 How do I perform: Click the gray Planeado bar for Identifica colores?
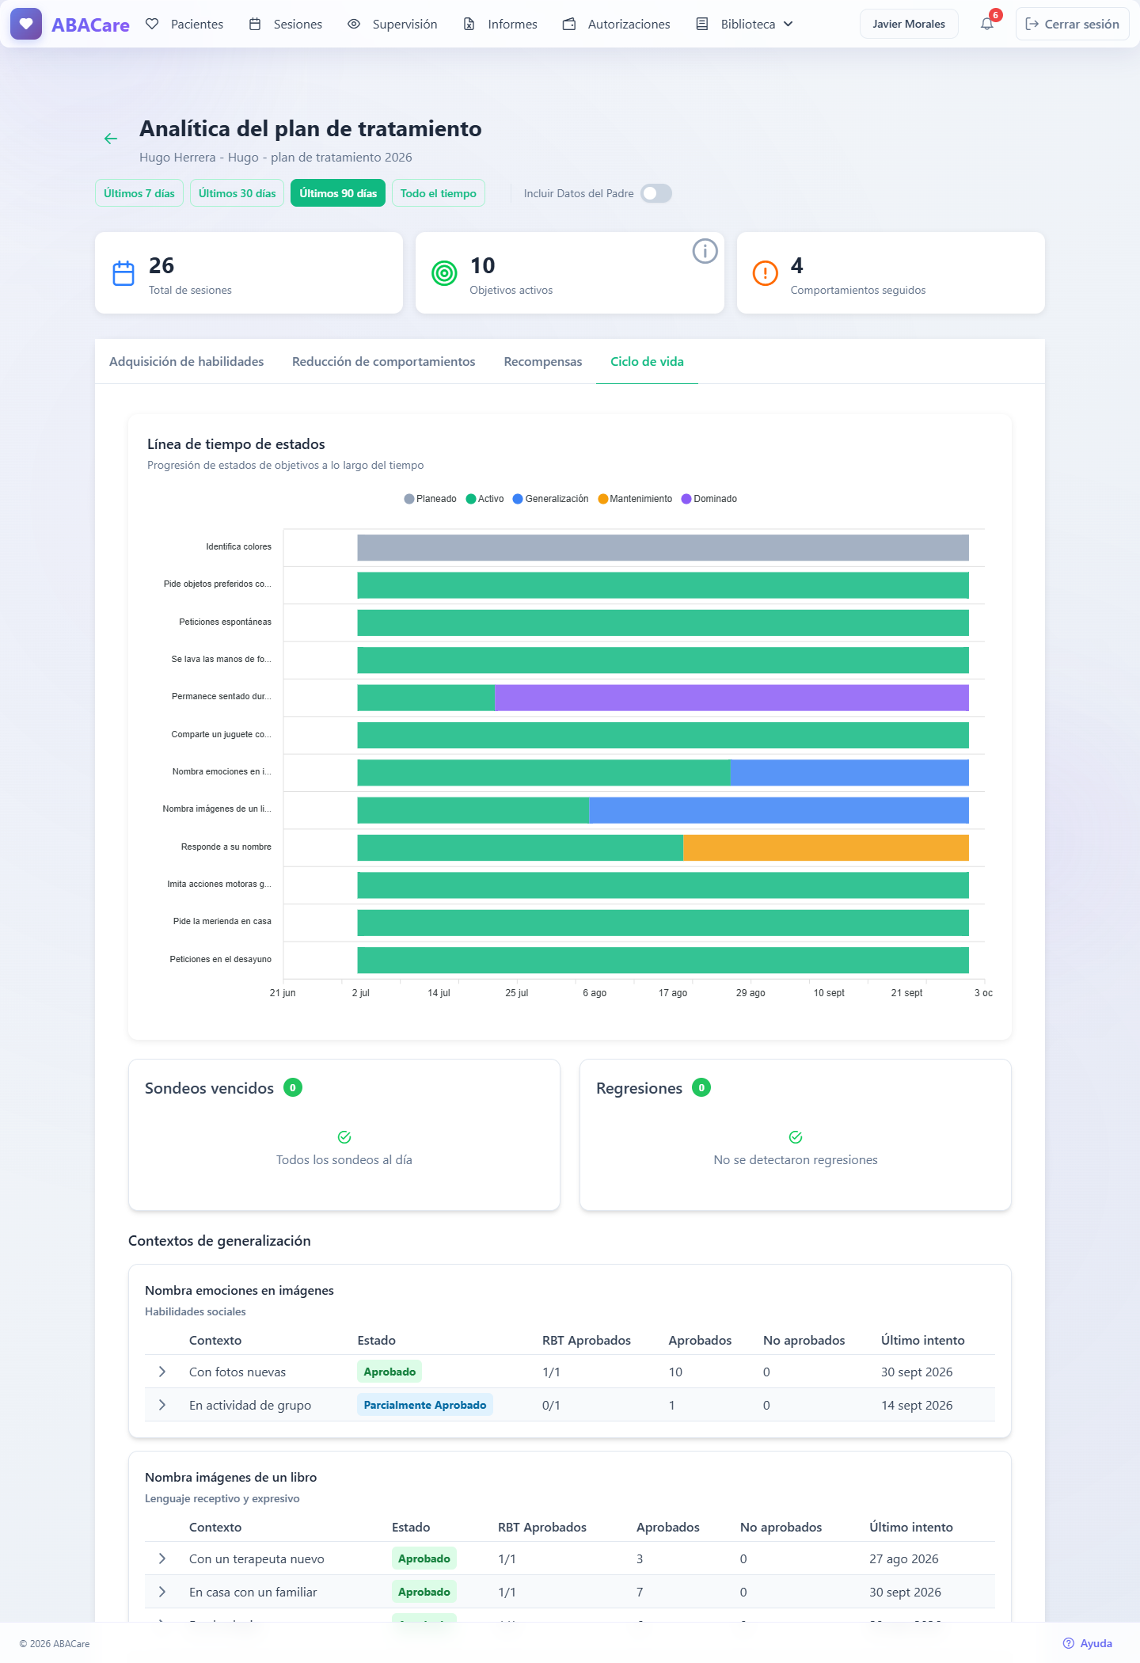tap(663, 548)
